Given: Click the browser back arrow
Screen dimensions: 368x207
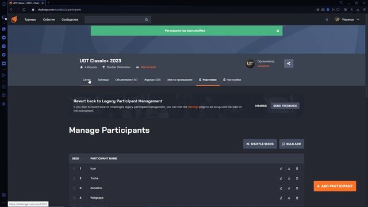Looking at the screenshot, I should point(11,10).
